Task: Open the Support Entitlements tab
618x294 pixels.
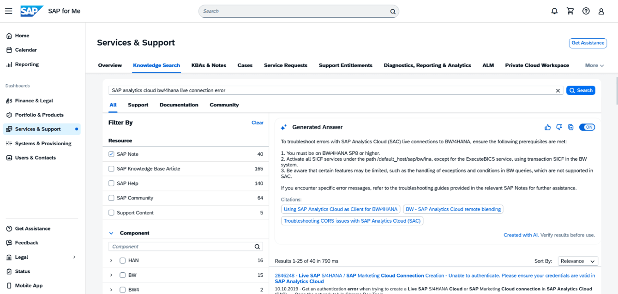Action: coord(346,65)
